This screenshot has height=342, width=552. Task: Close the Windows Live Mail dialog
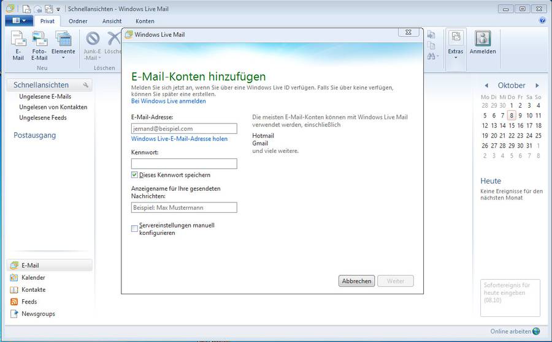408,32
